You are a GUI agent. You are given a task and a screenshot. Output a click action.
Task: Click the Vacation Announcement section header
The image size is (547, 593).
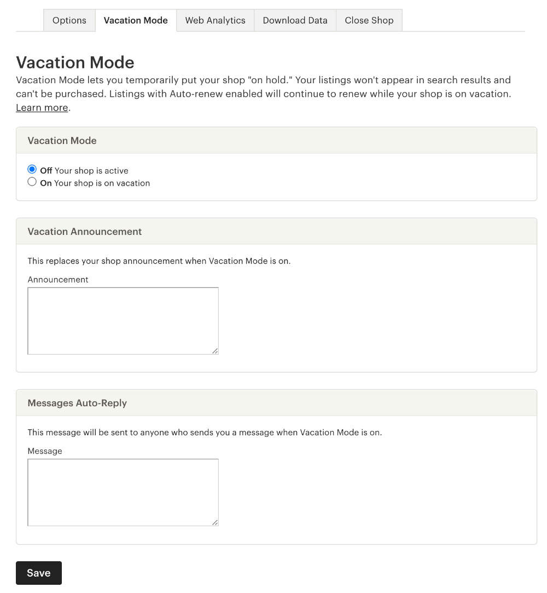point(85,232)
